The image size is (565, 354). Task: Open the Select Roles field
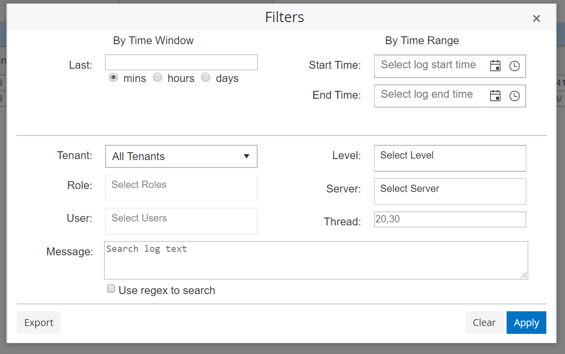pos(181,188)
